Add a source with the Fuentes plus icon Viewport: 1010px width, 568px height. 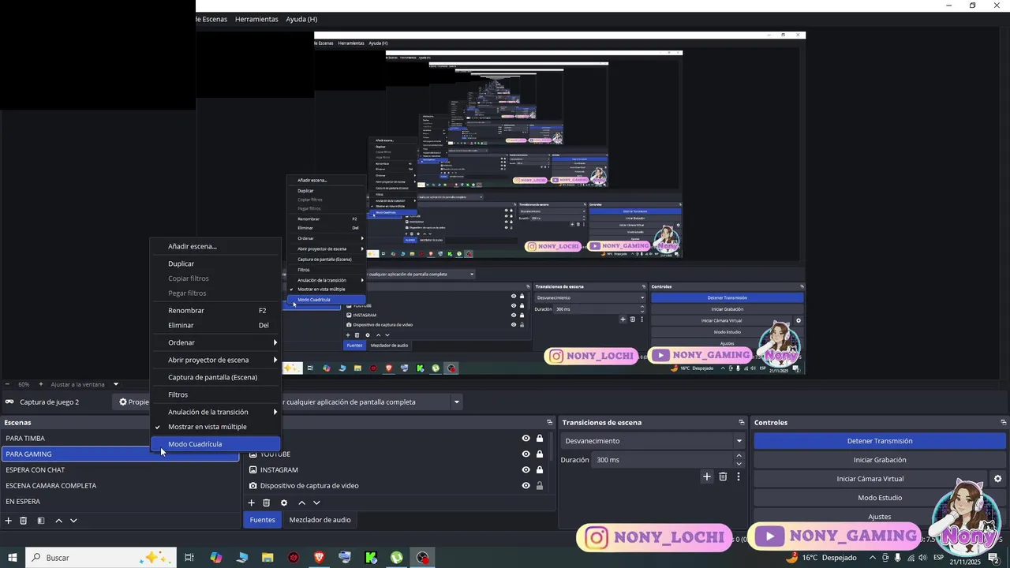point(252,503)
